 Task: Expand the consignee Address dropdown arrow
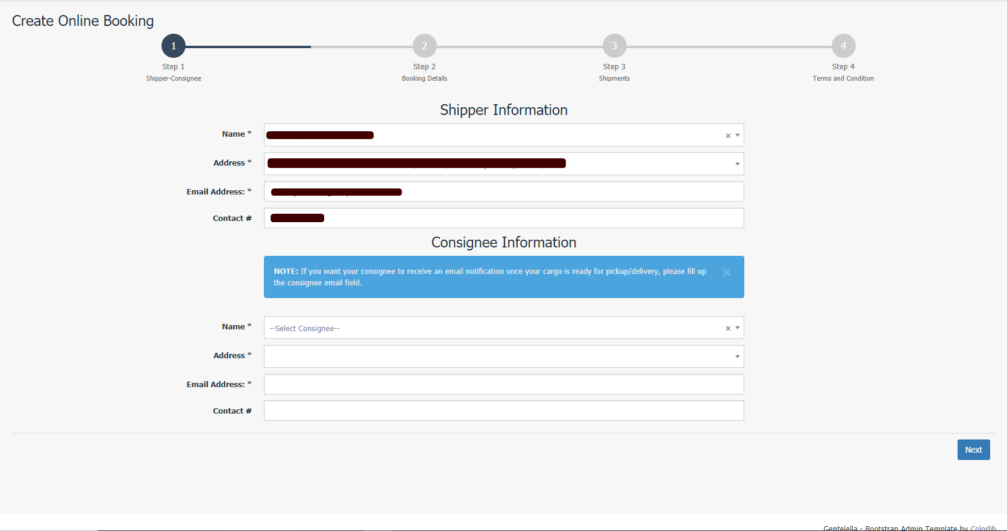coord(738,356)
